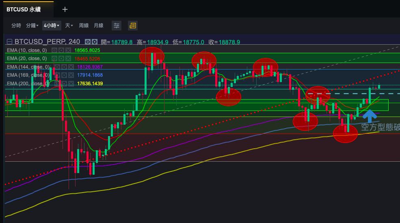Expand the 天 interval dropdown
The width and height of the screenshot is (400, 223).
coord(69,26)
